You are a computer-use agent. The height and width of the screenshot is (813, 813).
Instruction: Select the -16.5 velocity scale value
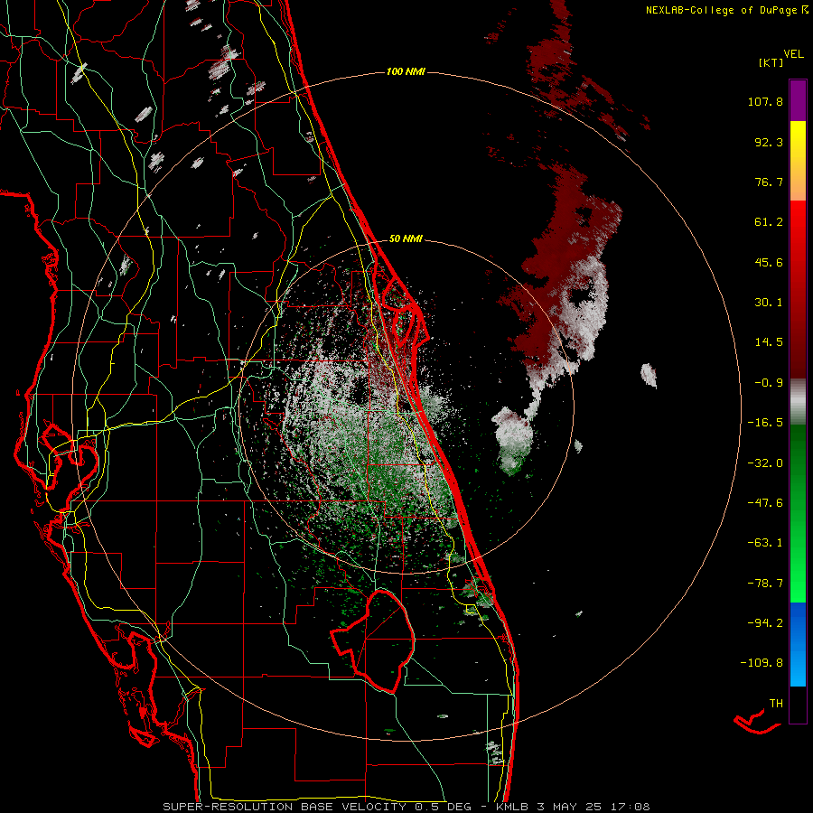tap(765, 423)
